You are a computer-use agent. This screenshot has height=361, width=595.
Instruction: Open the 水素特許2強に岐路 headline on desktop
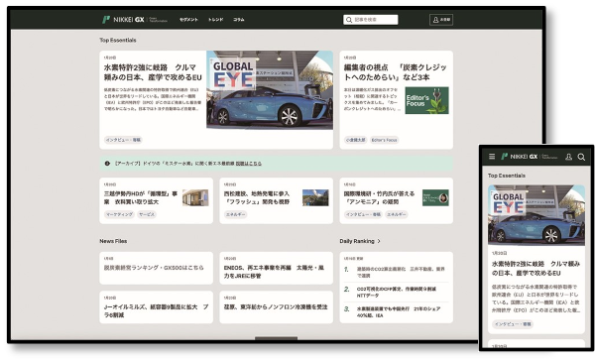tap(153, 72)
